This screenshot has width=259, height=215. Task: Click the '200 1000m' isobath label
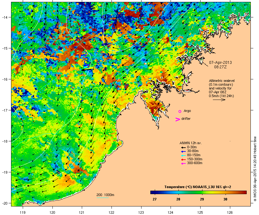point(105,195)
